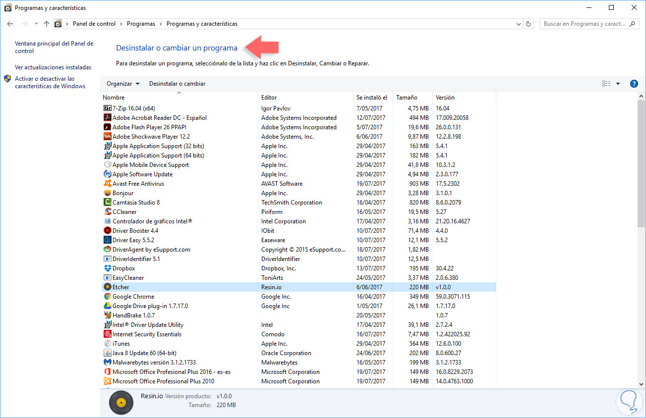646x418 pixels.
Task: Open the recent locations dropdown arrow
Action: (x=36, y=24)
